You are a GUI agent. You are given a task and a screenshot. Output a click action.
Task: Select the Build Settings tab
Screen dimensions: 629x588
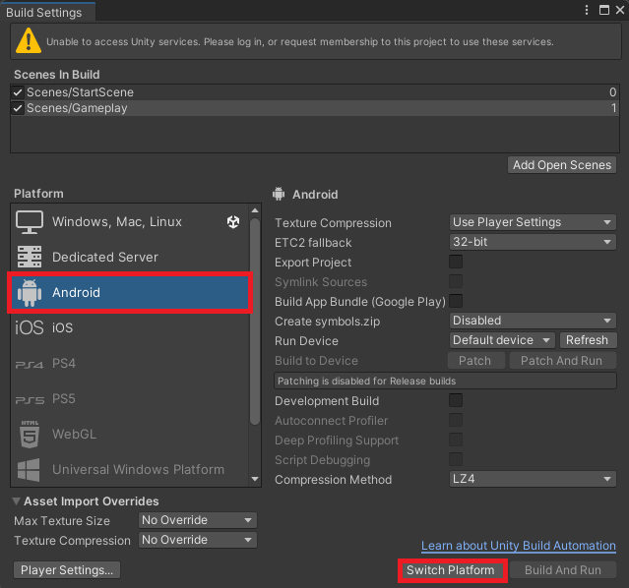47,12
